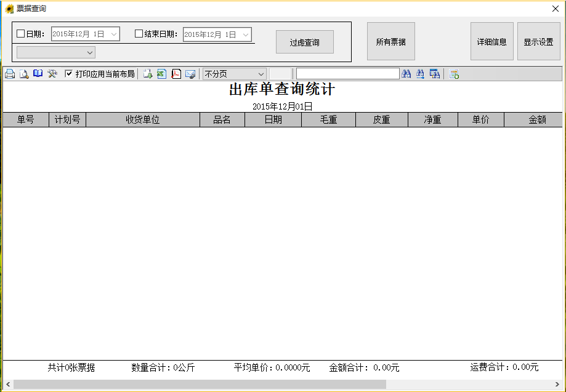Click the 2015年12月01日 report date text
The height and width of the screenshot is (392, 566).
coord(282,106)
